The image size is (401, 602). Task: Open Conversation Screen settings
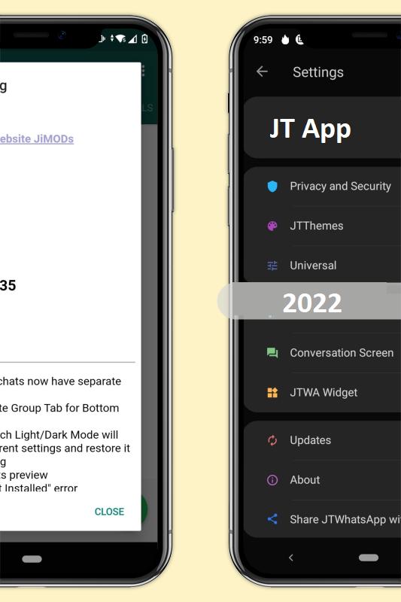click(x=322, y=353)
